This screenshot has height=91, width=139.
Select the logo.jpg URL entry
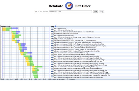pyautogui.click(x=77, y=56)
